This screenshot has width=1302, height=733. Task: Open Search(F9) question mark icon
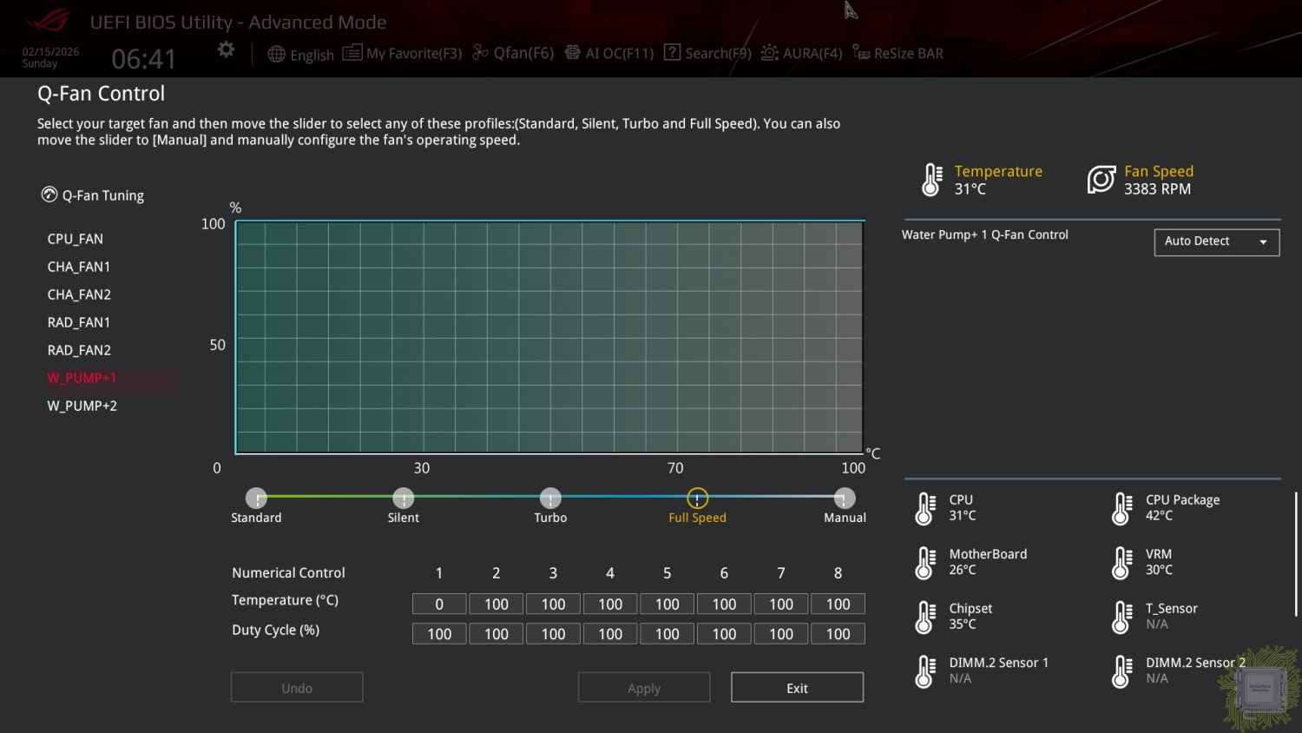point(672,53)
